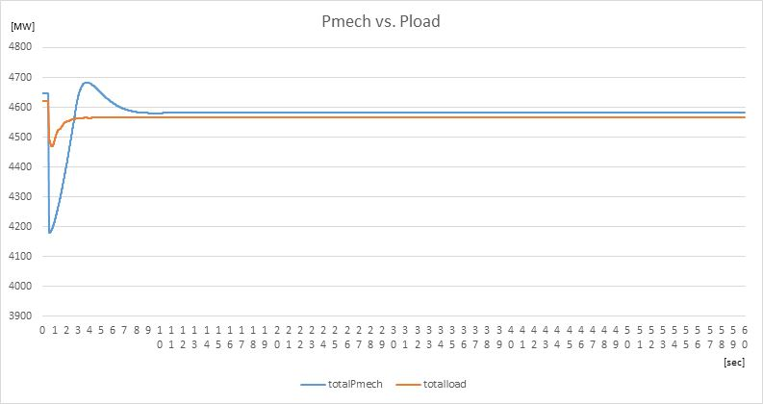Click the 4200 y-axis tick label

(x=20, y=226)
